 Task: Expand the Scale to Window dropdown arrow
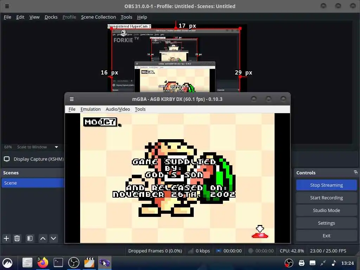[x=56, y=147]
